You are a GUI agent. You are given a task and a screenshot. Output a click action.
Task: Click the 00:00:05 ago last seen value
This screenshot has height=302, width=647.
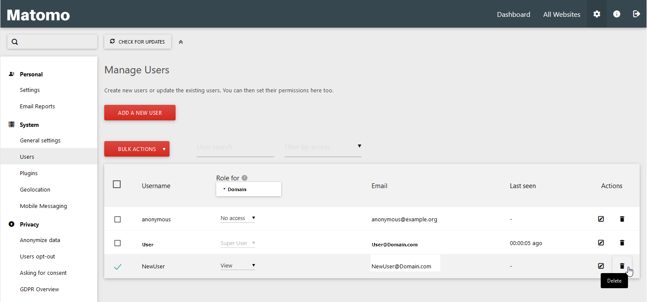(x=526, y=243)
